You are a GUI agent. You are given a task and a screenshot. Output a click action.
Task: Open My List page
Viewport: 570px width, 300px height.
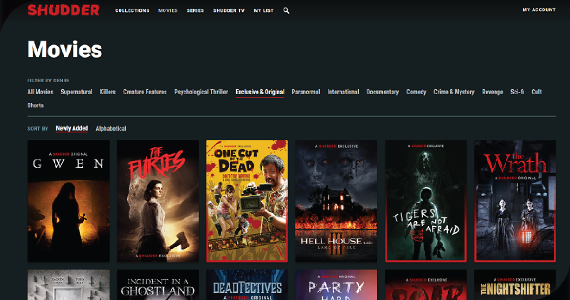tap(264, 10)
